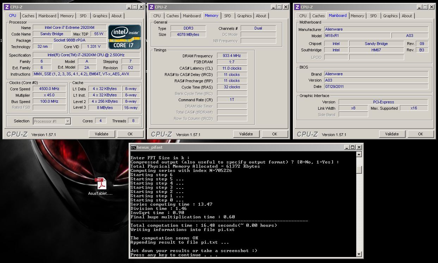Click the Southbridge value 'HM67'

[x=376, y=50]
